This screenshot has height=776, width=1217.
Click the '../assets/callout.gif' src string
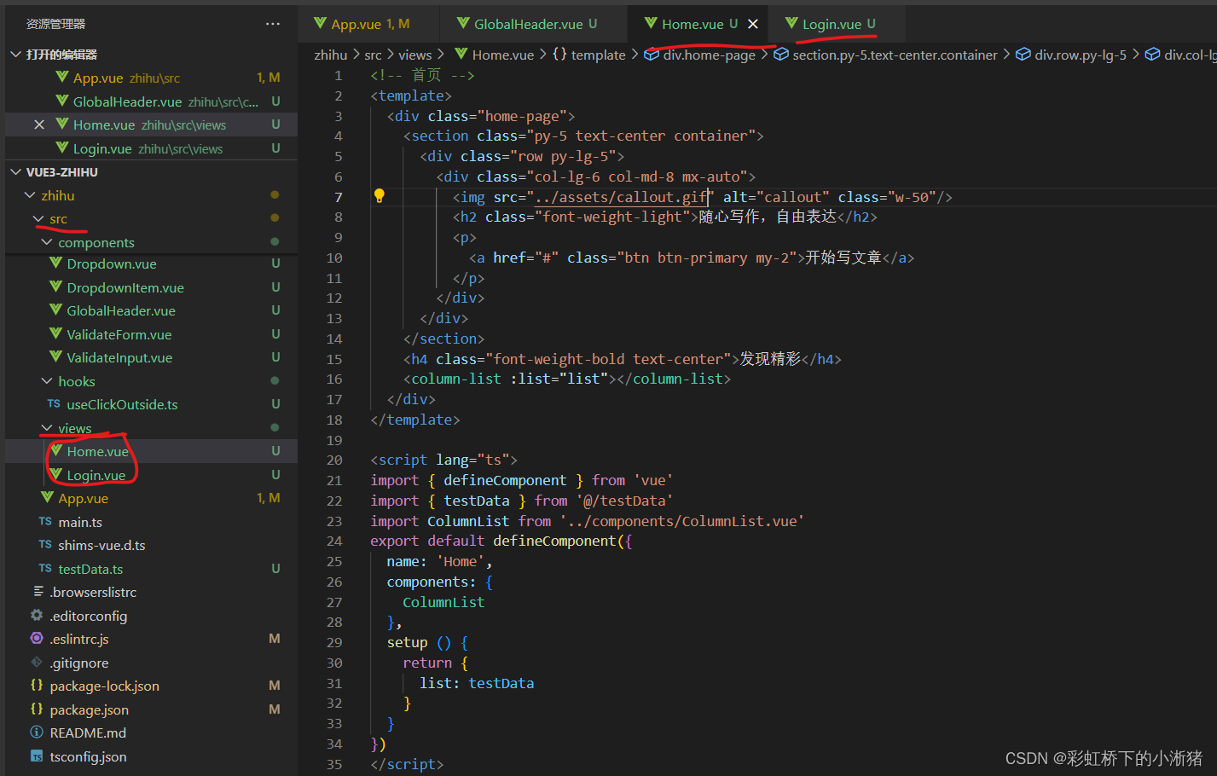coord(622,197)
